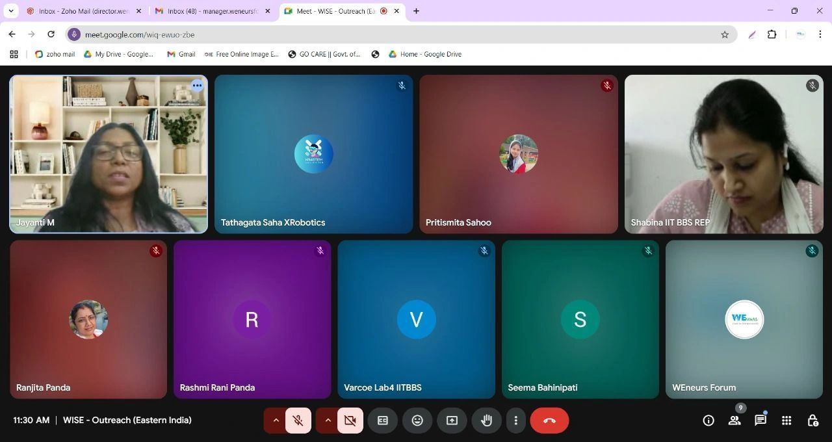Switch to the Gmail Inbox (48) tab

click(211, 11)
